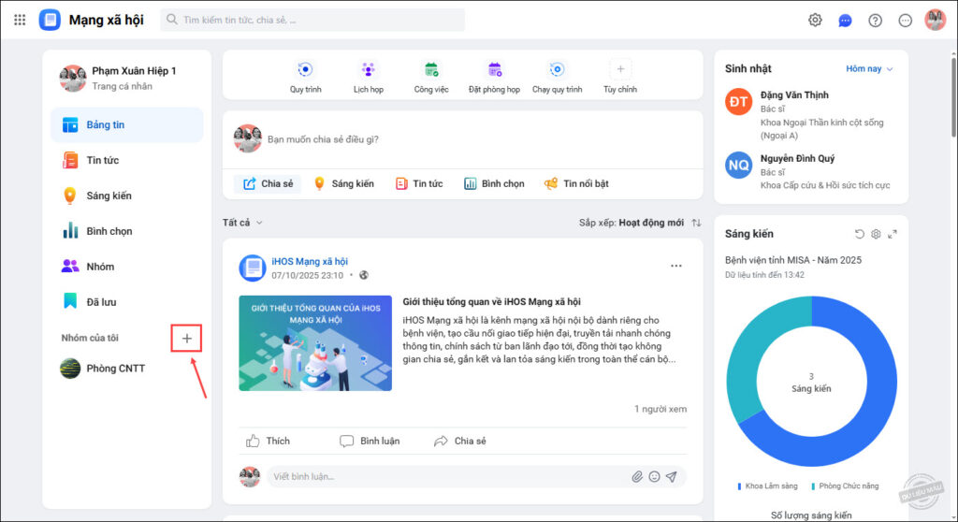958x522 pixels.
Task: Create new group with plus icon
Action: click(x=186, y=338)
